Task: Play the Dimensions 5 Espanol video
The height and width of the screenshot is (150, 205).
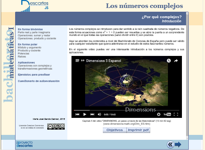Action: click(x=85, y=114)
